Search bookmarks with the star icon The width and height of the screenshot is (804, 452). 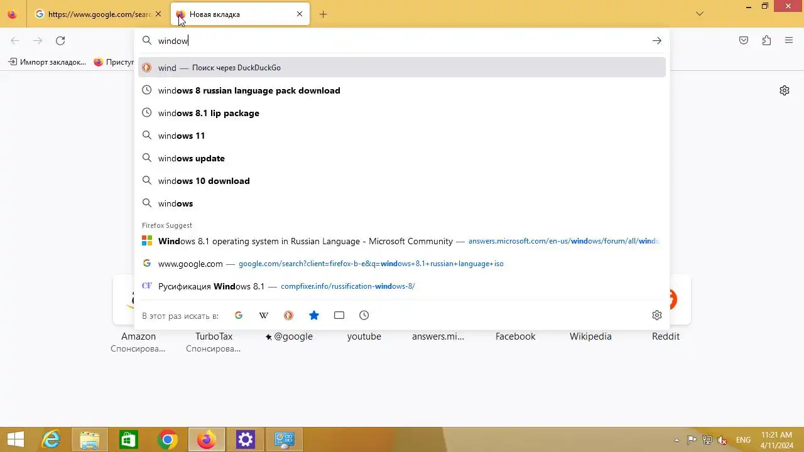tap(314, 315)
